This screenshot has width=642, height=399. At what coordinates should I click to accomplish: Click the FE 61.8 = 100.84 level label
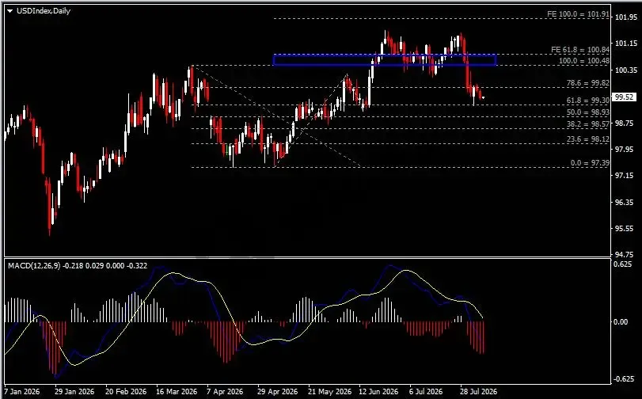(x=580, y=50)
